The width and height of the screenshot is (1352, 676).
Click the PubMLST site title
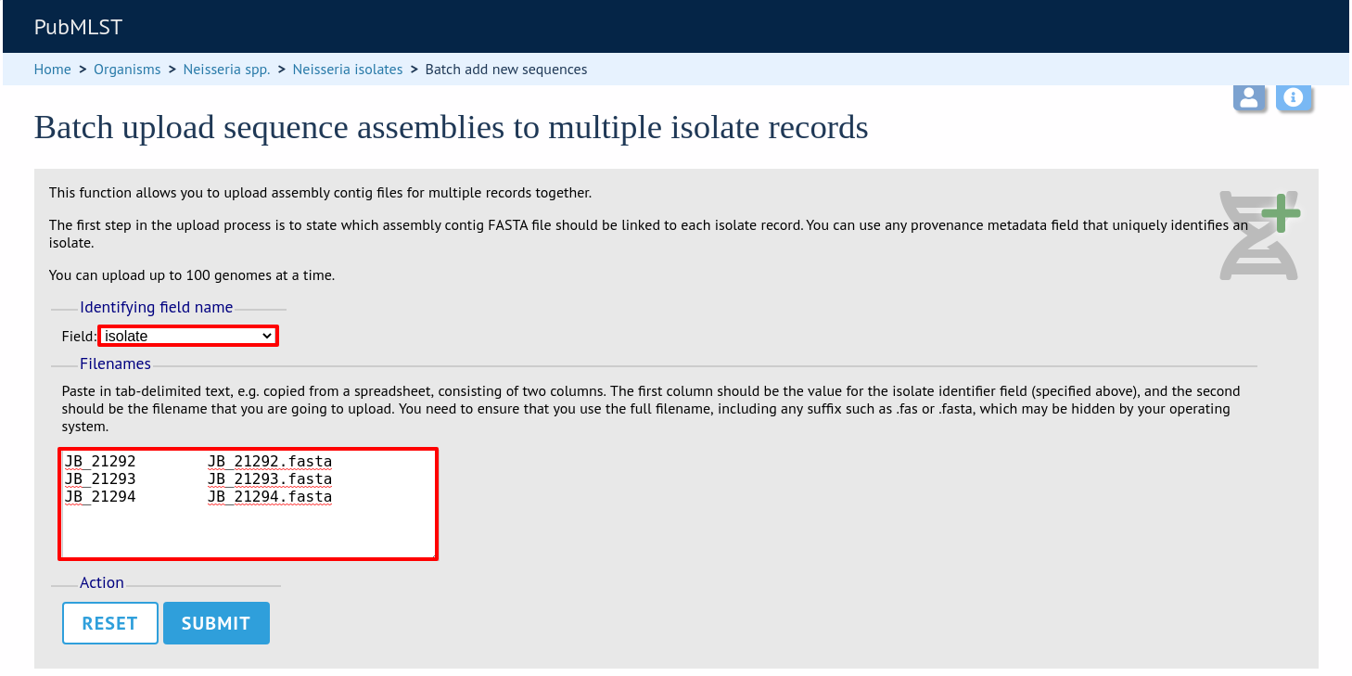pyautogui.click(x=78, y=27)
